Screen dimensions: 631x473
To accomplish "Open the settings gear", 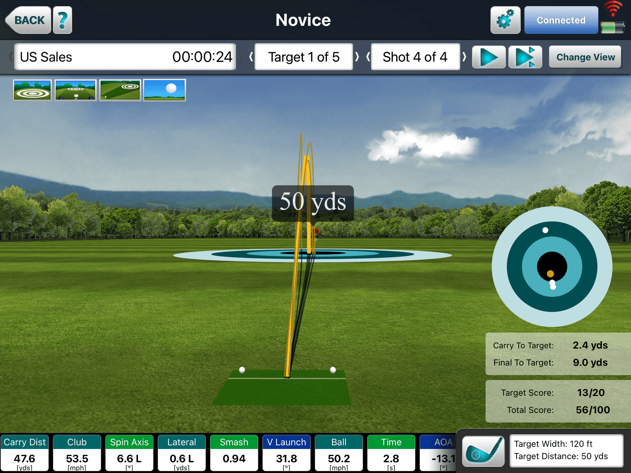I will point(505,19).
